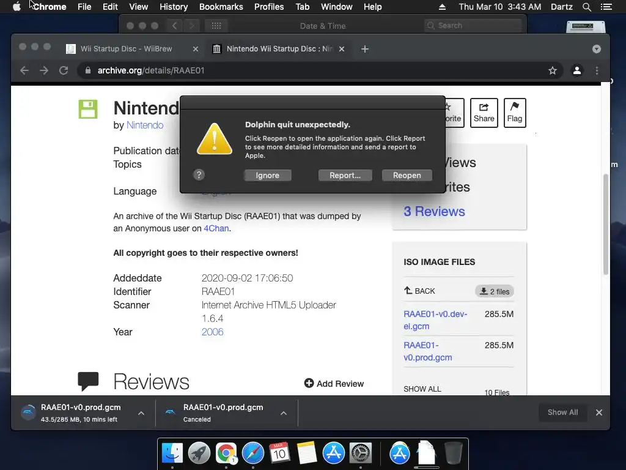Open Chrome's three-dot menu
The image size is (626, 470).
click(x=597, y=71)
